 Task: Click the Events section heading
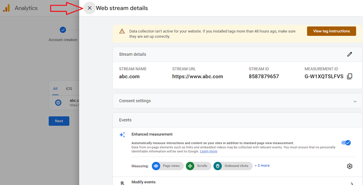pyautogui.click(x=125, y=120)
